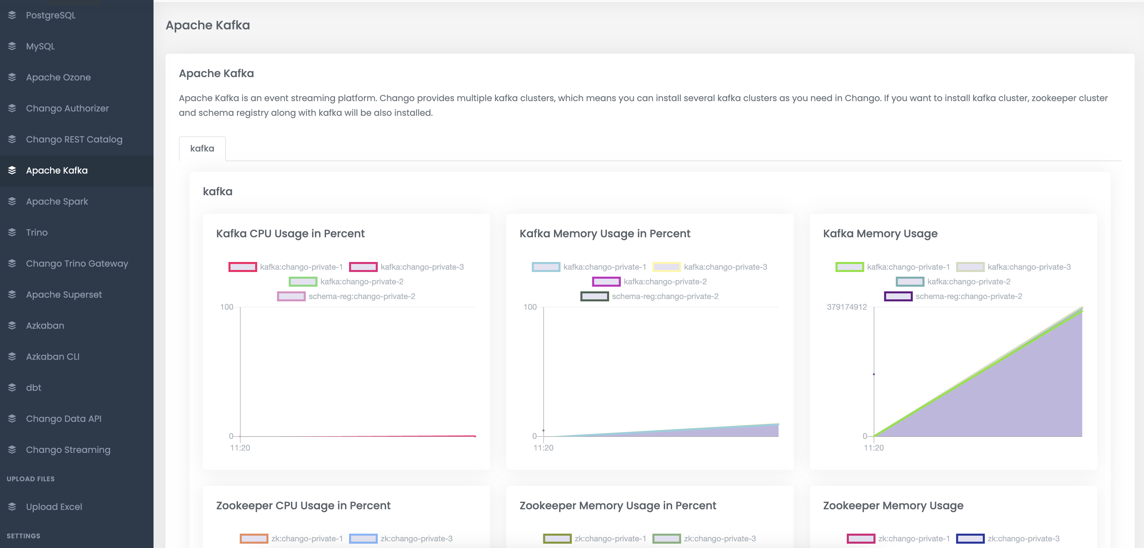The image size is (1144, 548).
Task: Click the Apache Kafka sidebar icon
Action: tap(12, 171)
